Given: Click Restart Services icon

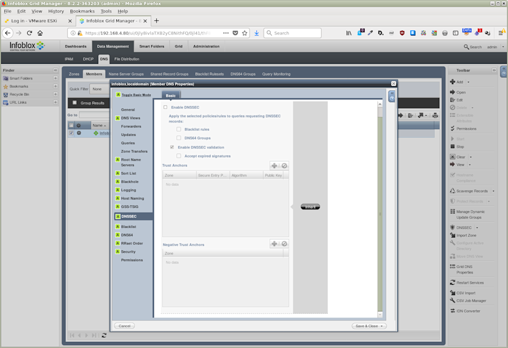Looking at the screenshot, I should 453,283.
